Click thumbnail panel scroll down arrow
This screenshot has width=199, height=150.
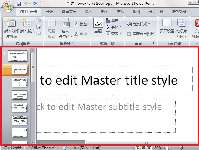pos(33,142)
